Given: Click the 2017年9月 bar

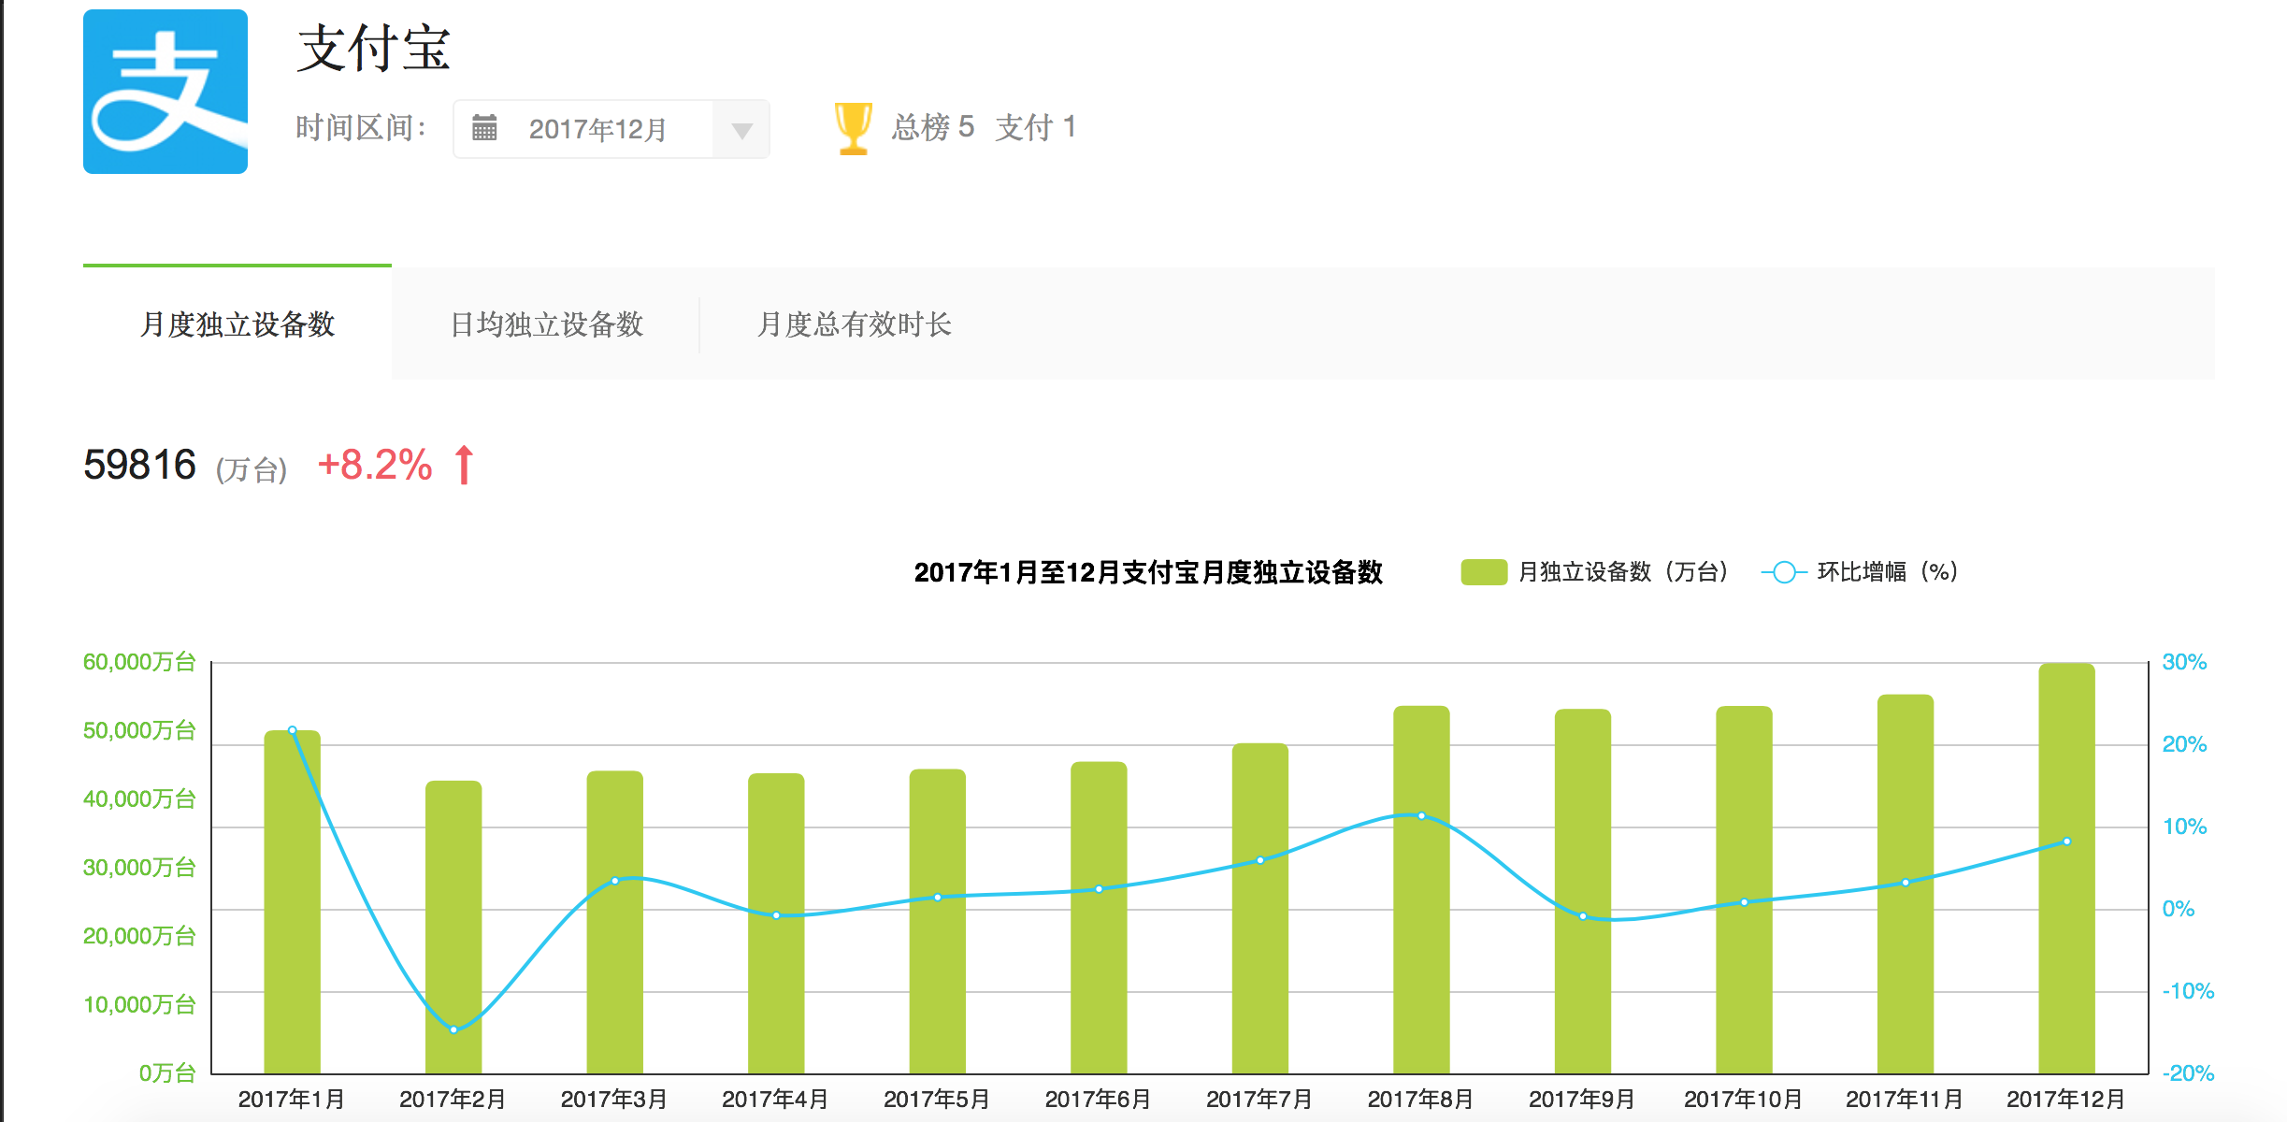Looking at the screenshot, I should pos(1583,891).
